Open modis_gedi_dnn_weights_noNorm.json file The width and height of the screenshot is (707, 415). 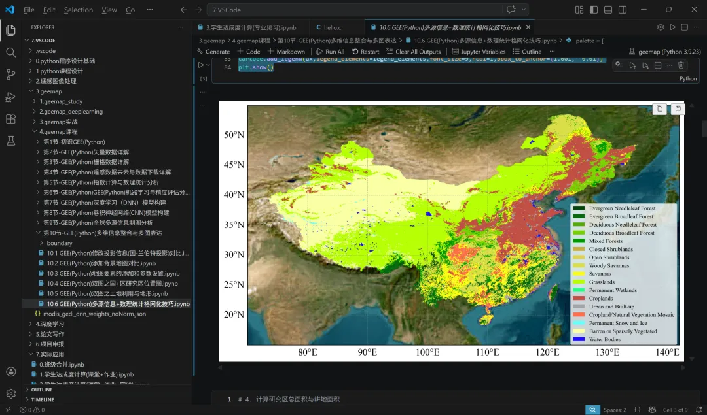click(94, 314)
